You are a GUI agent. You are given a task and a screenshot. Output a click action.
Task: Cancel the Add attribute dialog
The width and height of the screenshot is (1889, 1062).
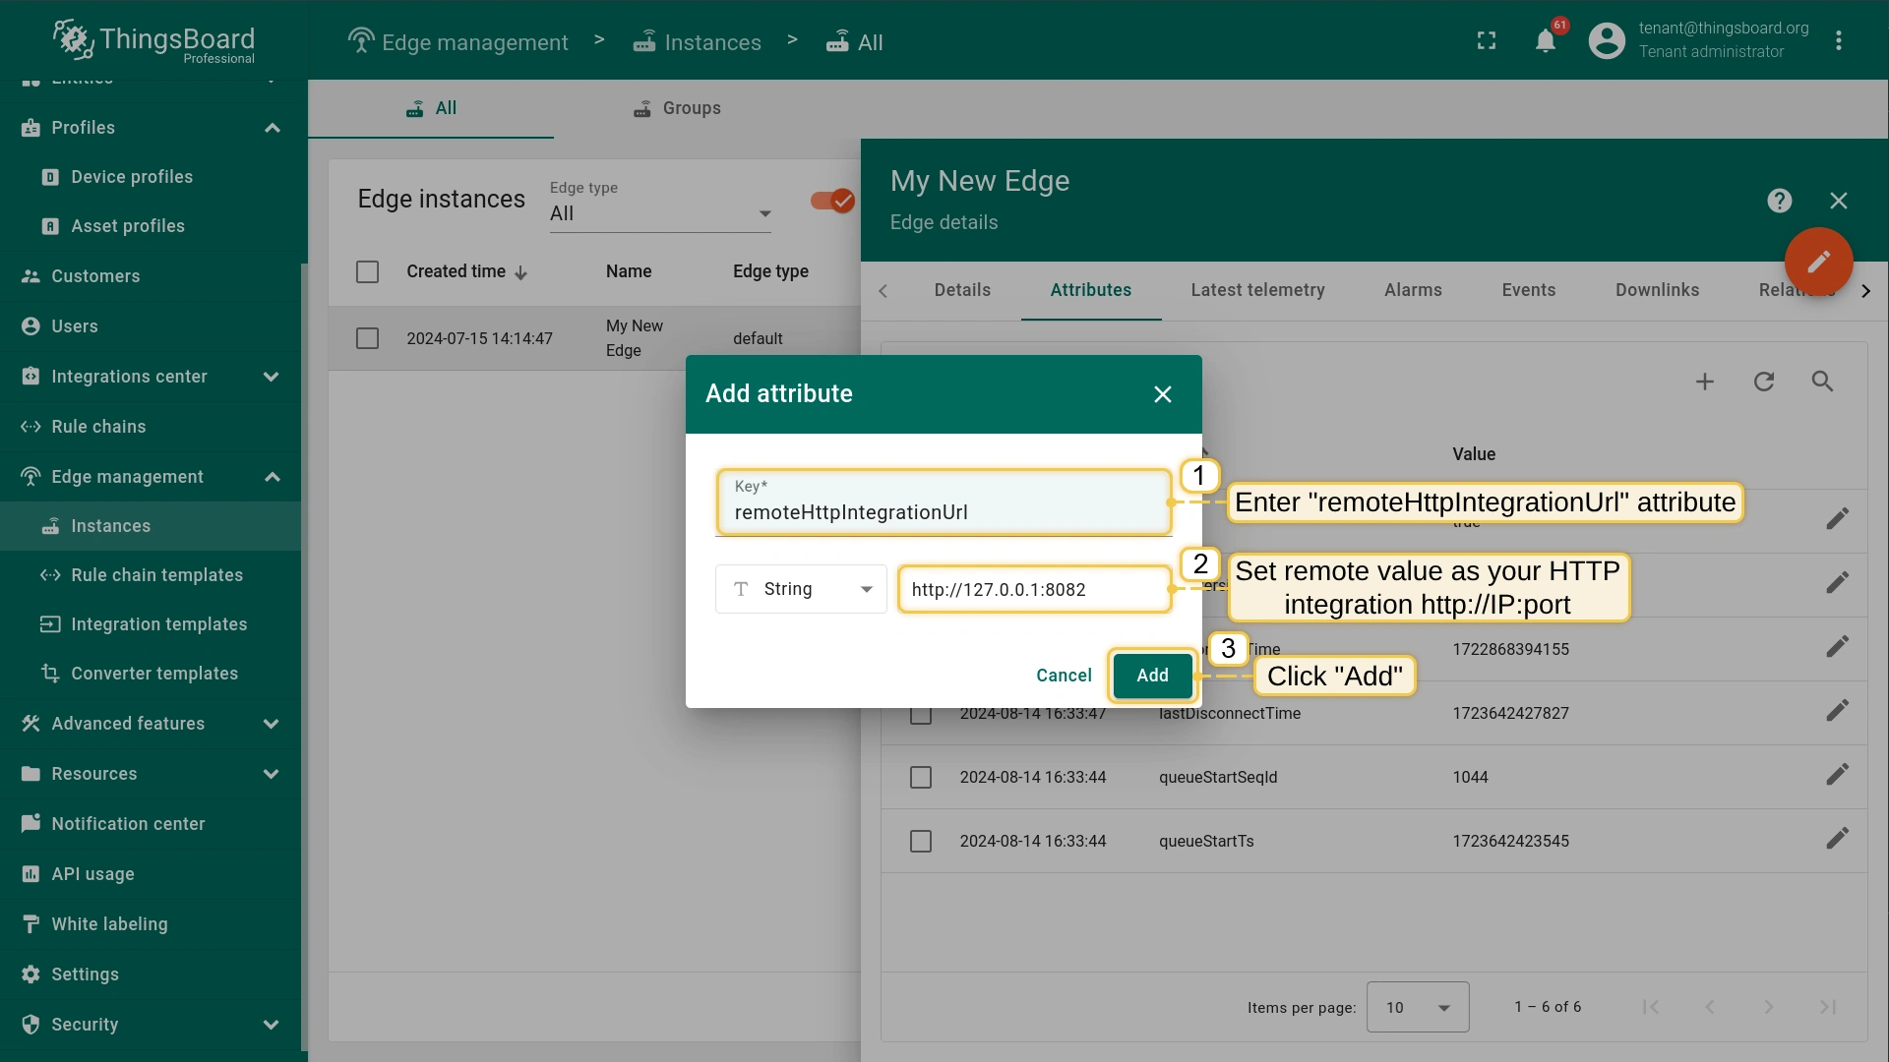1064,676
